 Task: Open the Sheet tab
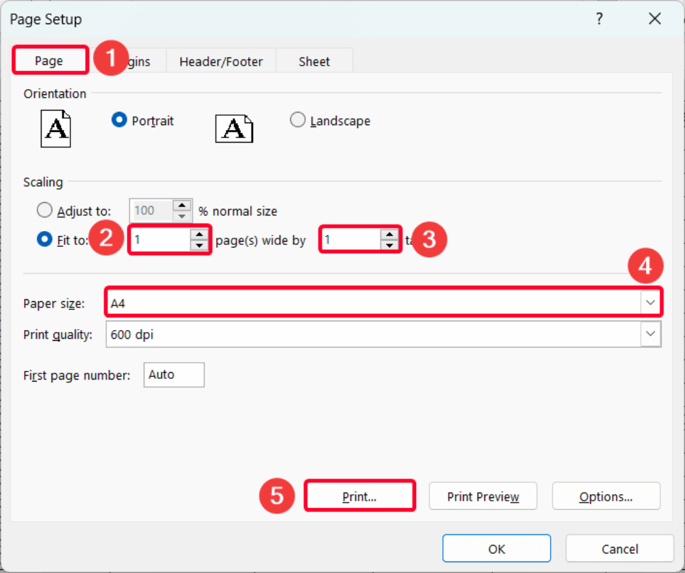pyautogui.click(x=314, y=61)
